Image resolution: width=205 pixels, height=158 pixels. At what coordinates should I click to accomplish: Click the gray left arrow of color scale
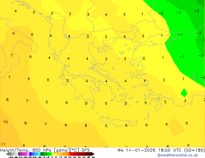tap(7, 154)
